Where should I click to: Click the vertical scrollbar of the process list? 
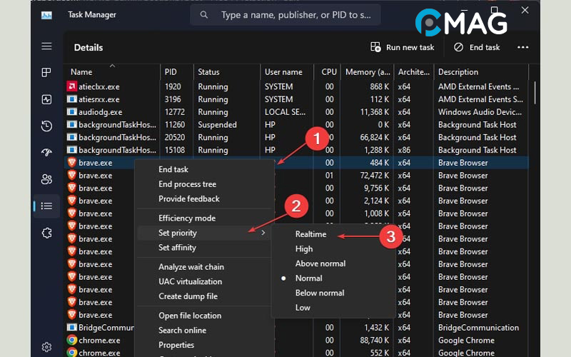(535, 93)
